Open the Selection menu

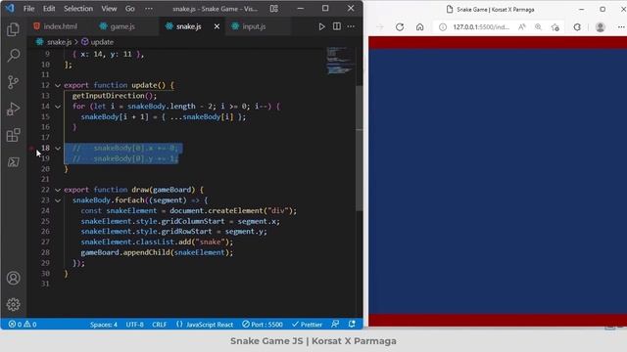click(78, 9)
